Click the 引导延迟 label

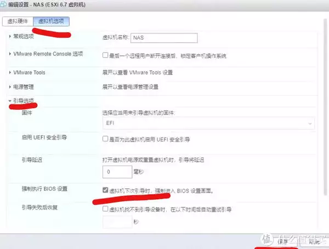click(x=32, y=160)
